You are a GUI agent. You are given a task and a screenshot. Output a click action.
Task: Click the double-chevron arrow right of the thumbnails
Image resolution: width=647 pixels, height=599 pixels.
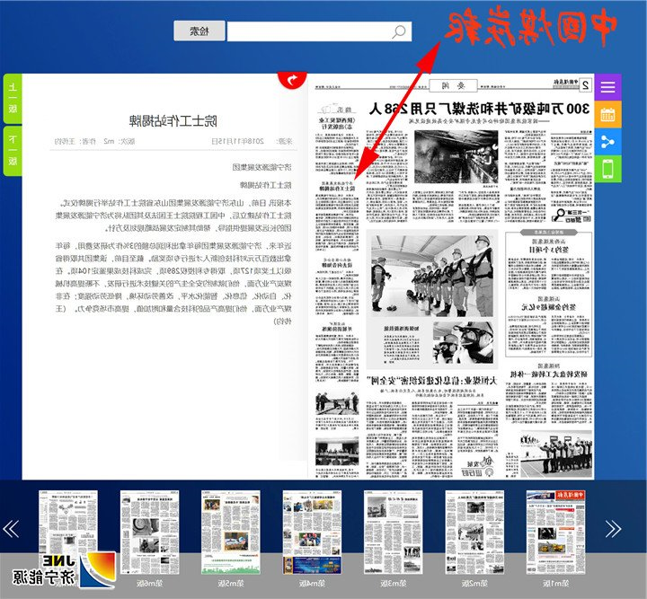tap(613, 529)
